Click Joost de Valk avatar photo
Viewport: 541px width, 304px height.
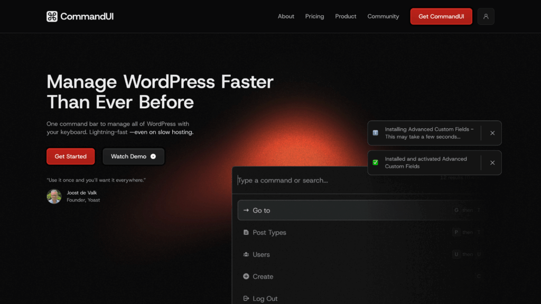(x=54, y=196)
